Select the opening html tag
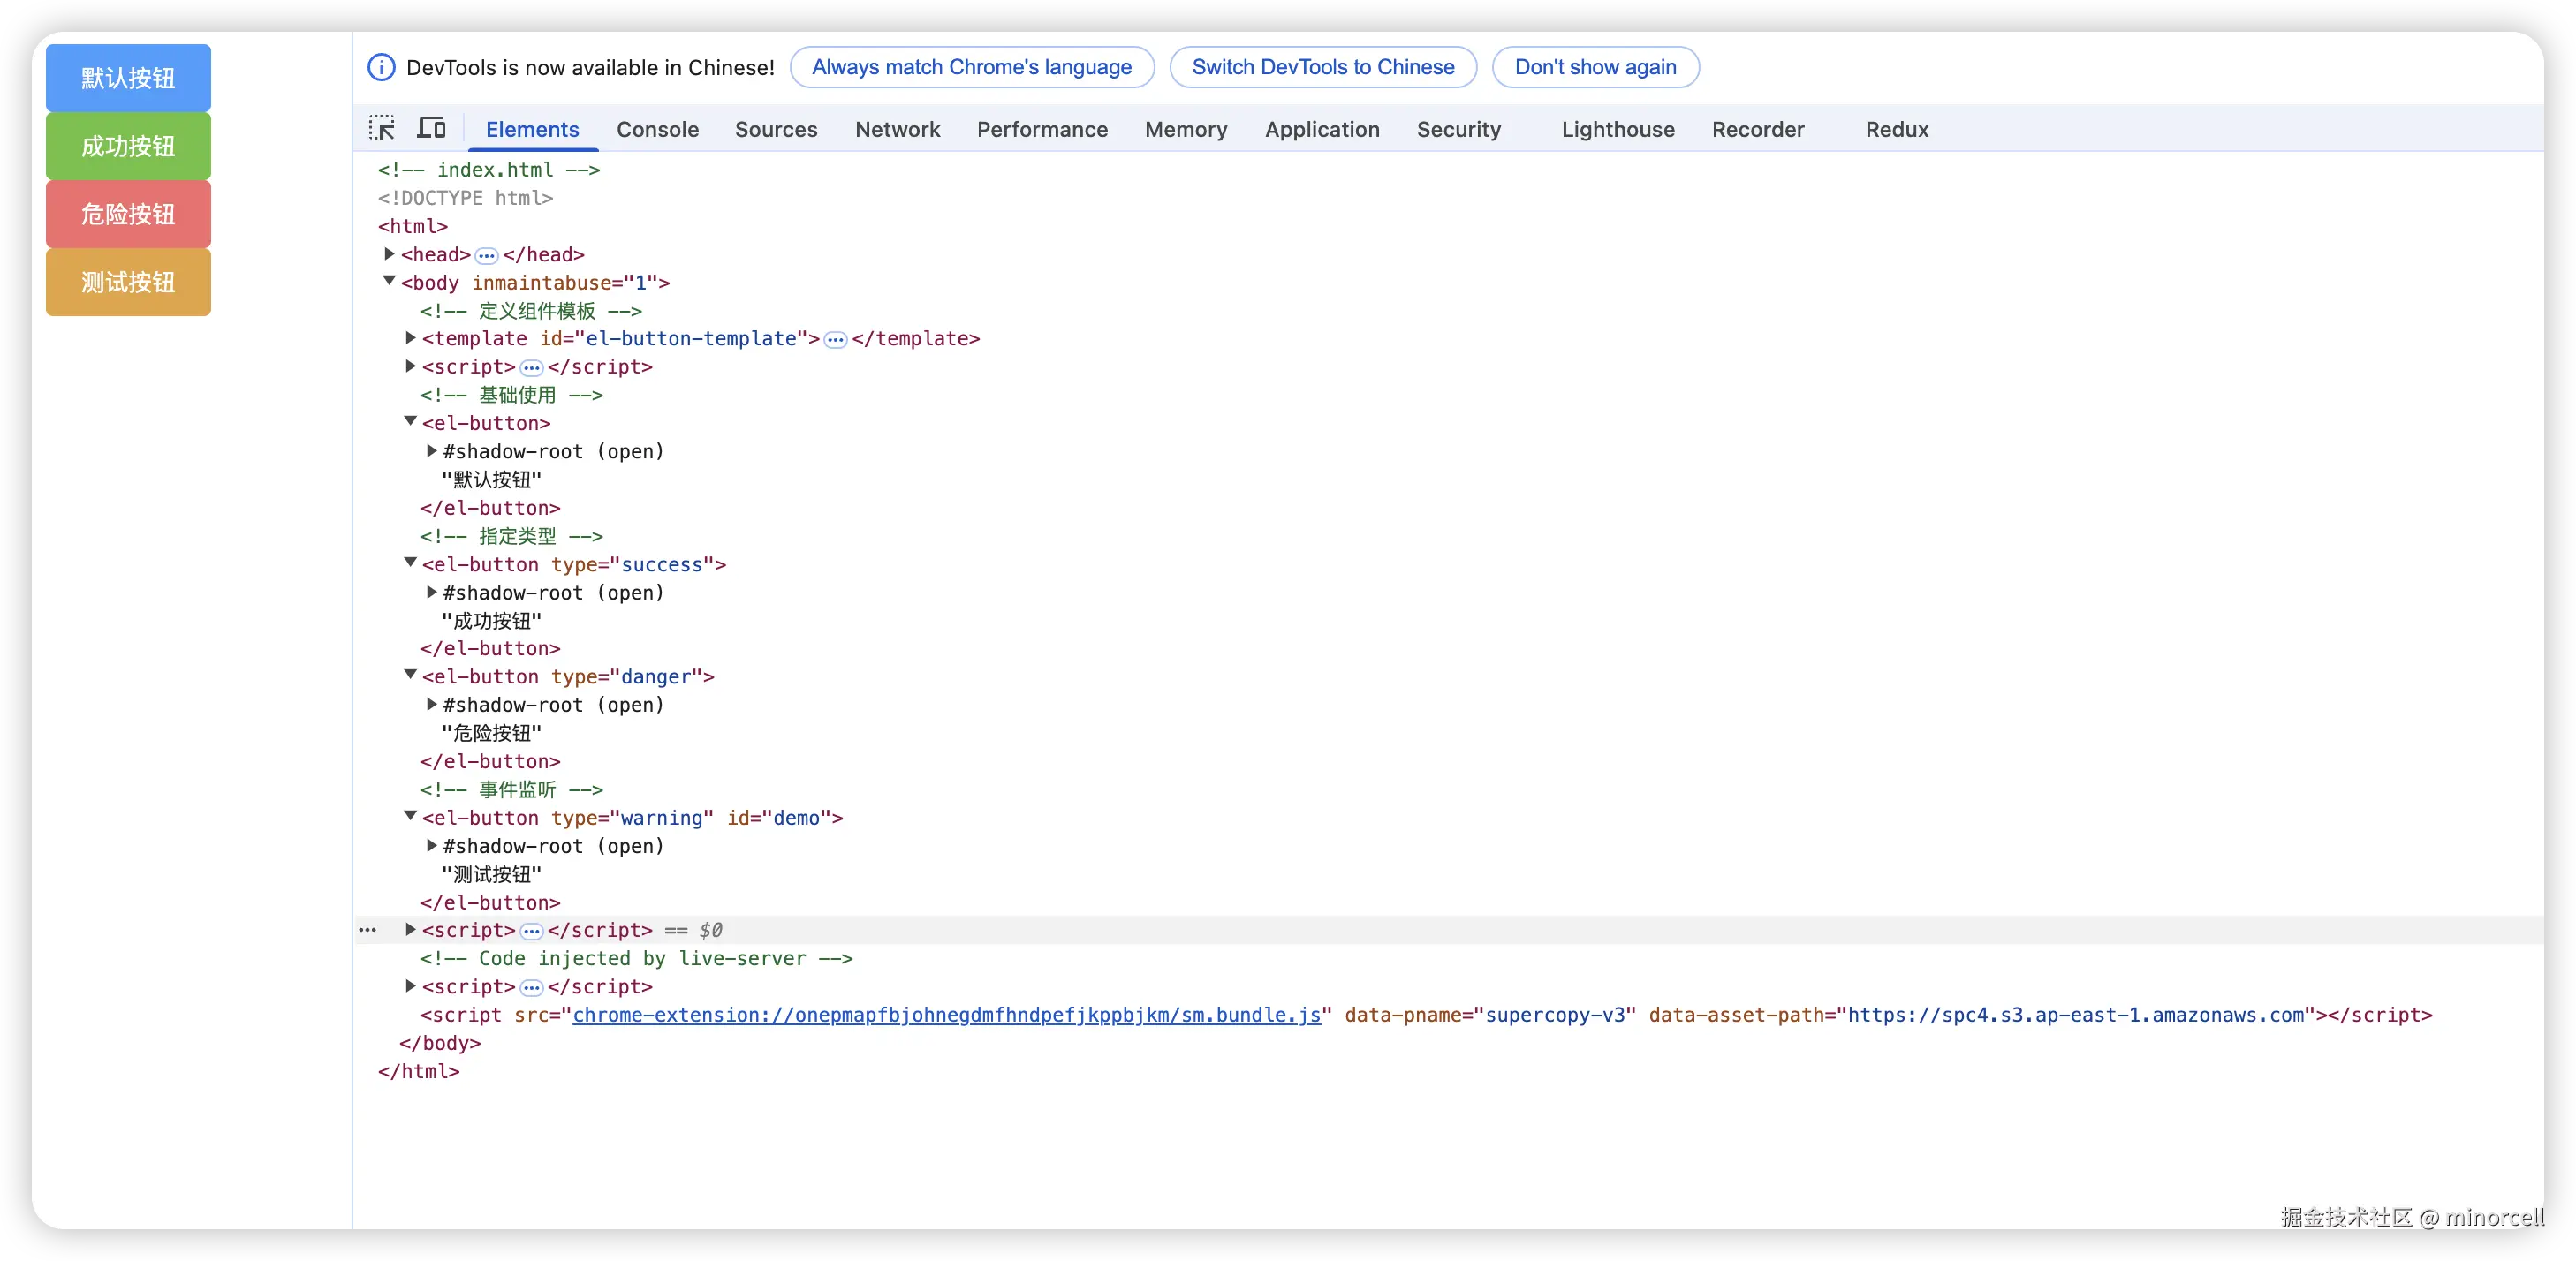The image size is (2576, 1261). point(412,226)
